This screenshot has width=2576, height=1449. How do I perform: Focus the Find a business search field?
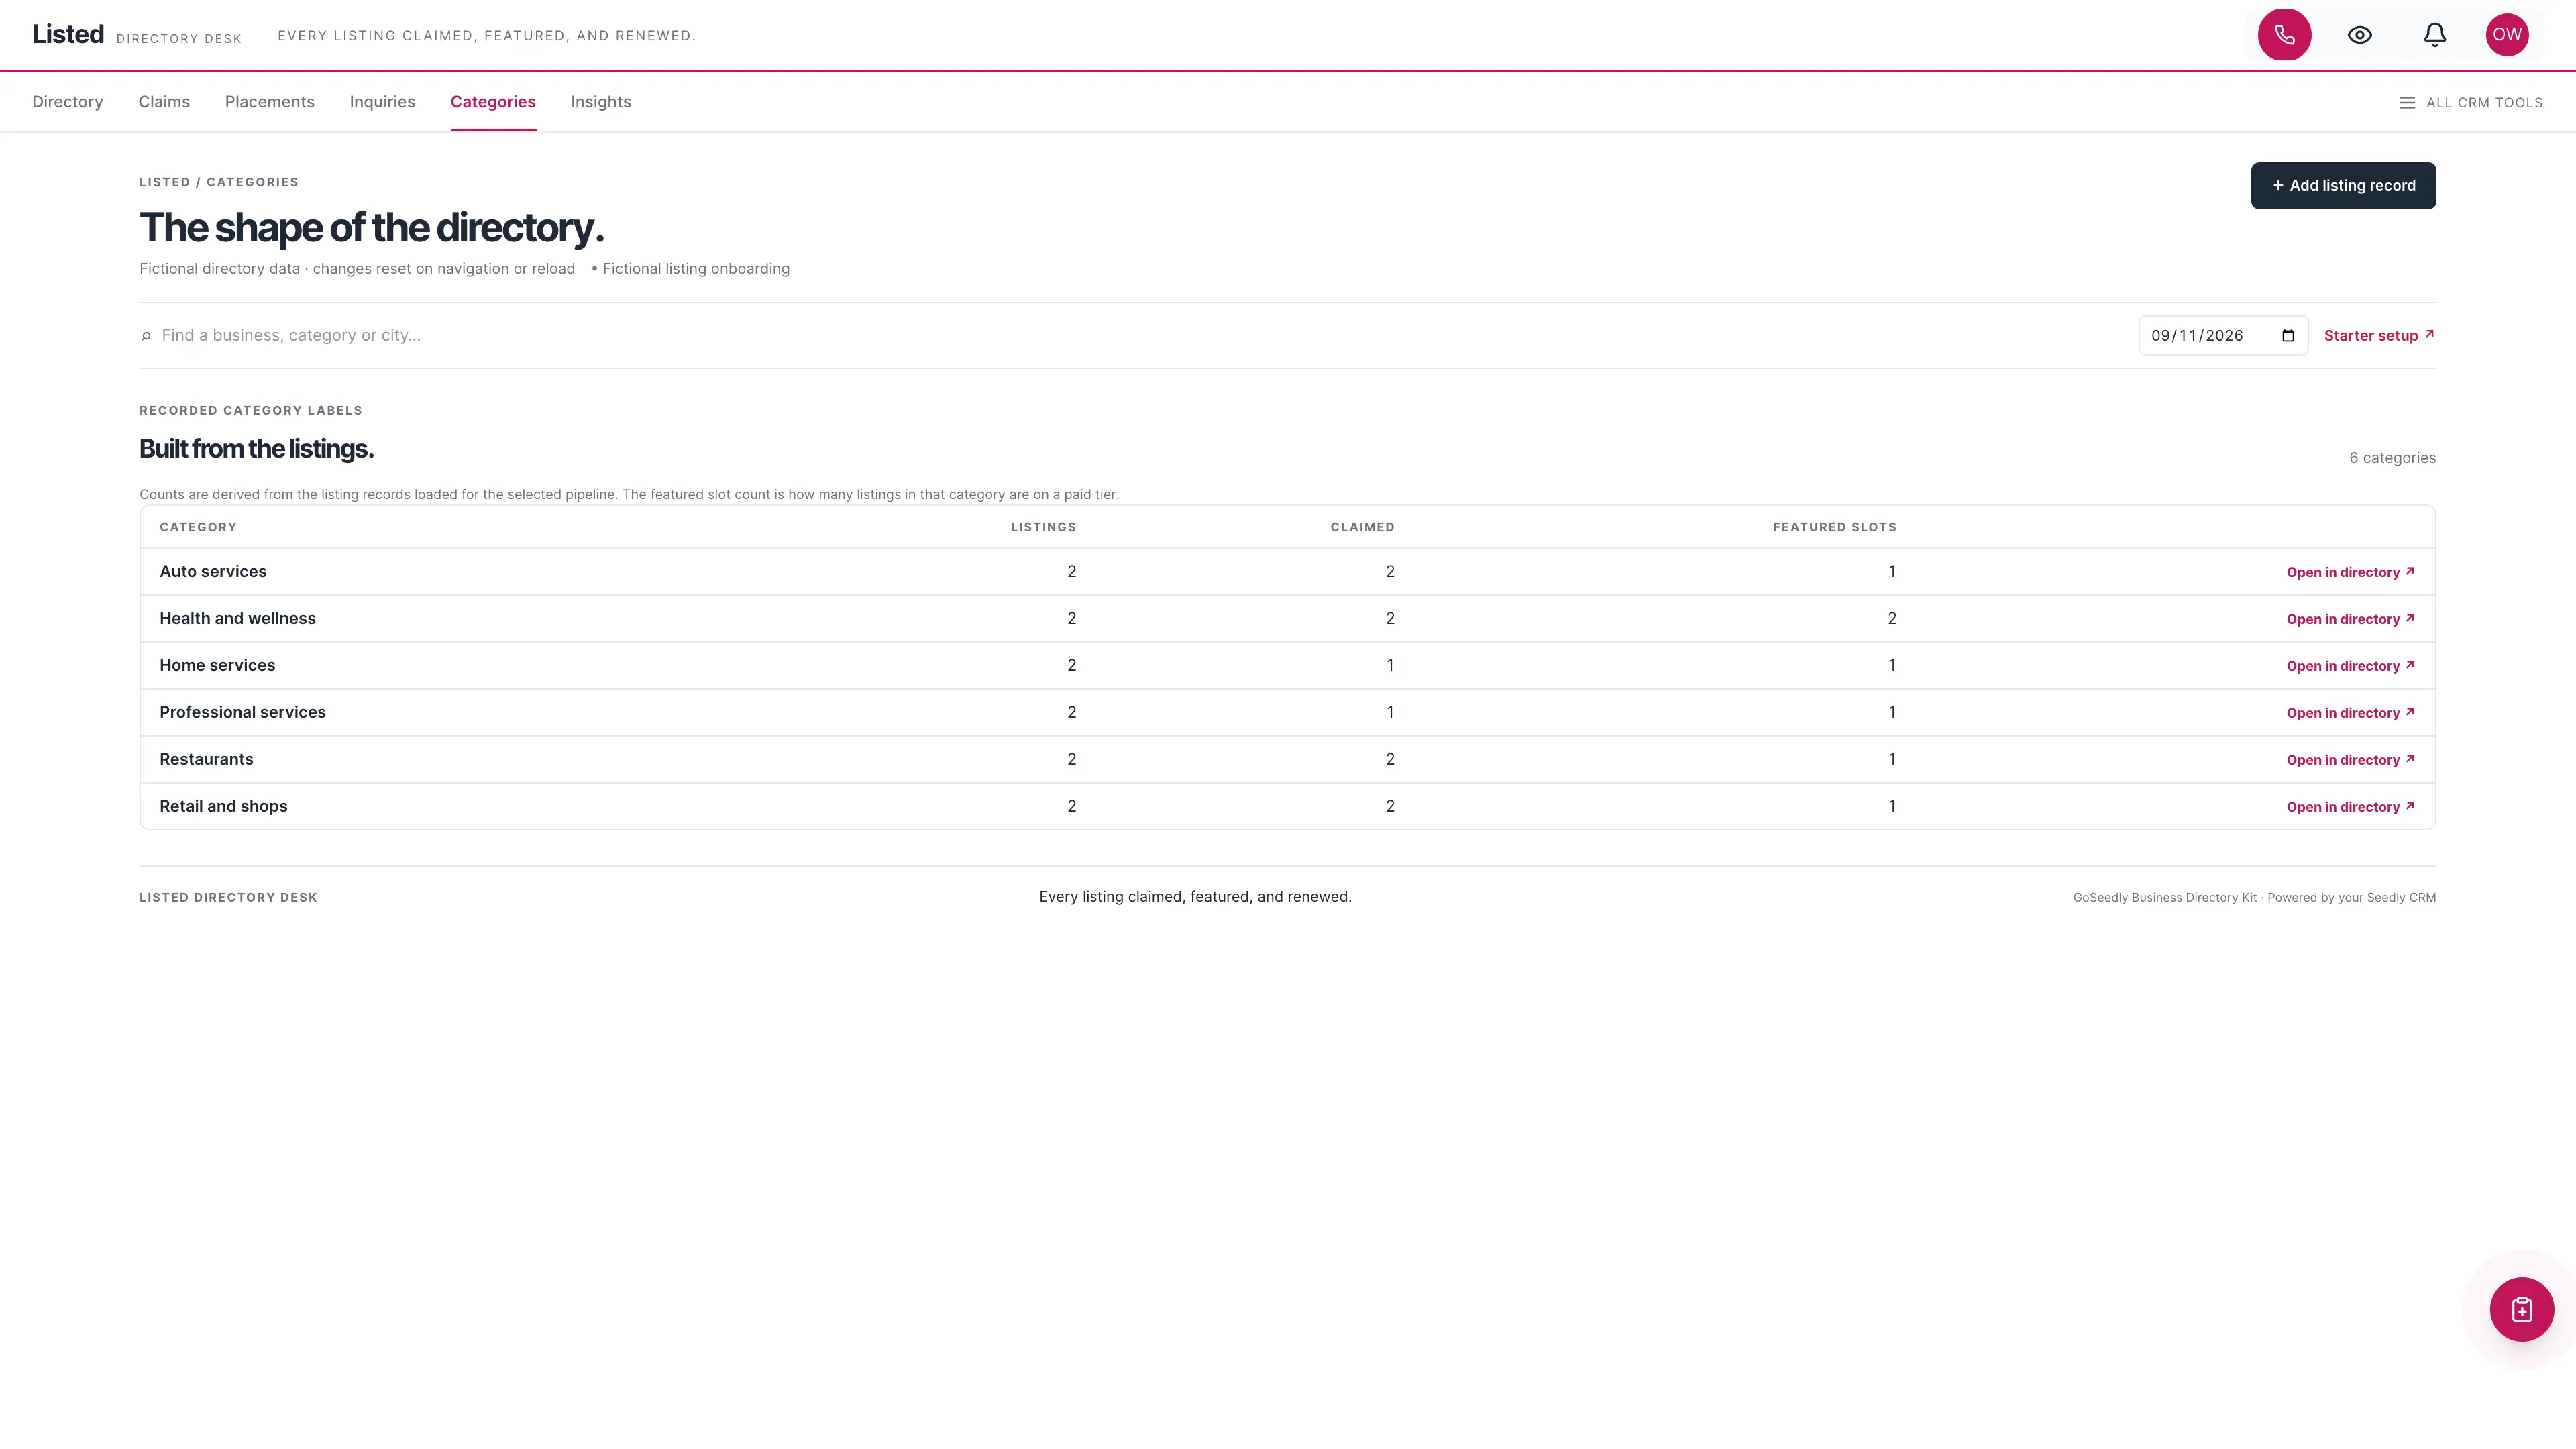[1140, 336]
